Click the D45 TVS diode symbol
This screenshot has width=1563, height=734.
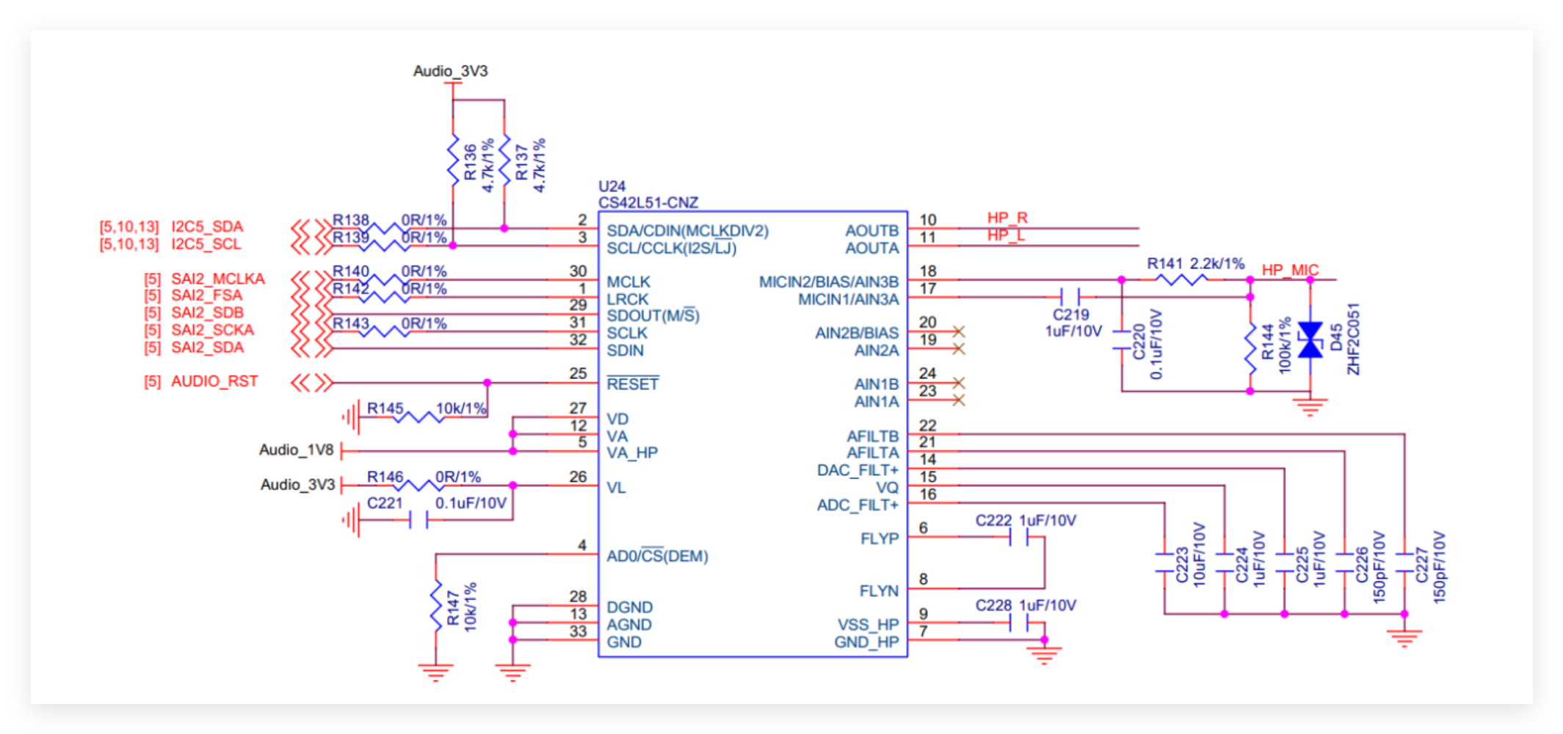click(x=1310, y=340)
